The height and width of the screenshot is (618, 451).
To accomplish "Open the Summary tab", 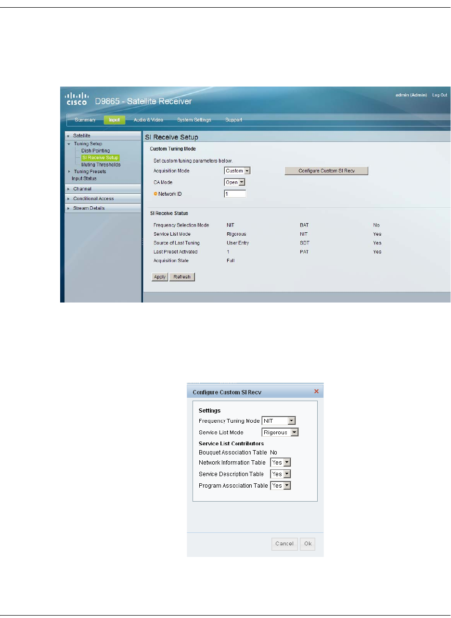I will click(85, 120).
